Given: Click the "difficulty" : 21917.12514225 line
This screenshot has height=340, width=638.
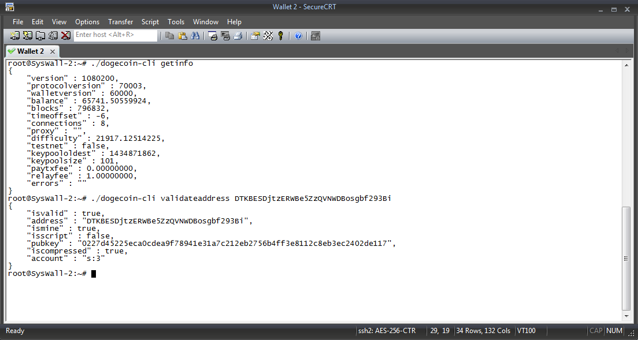Looking at the screenshot, I should pos(95,139).
